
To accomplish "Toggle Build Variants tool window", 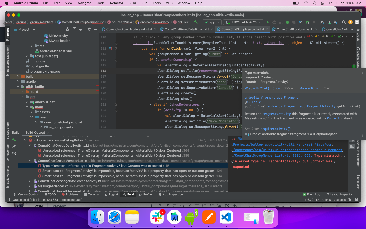I will [8, 177].
